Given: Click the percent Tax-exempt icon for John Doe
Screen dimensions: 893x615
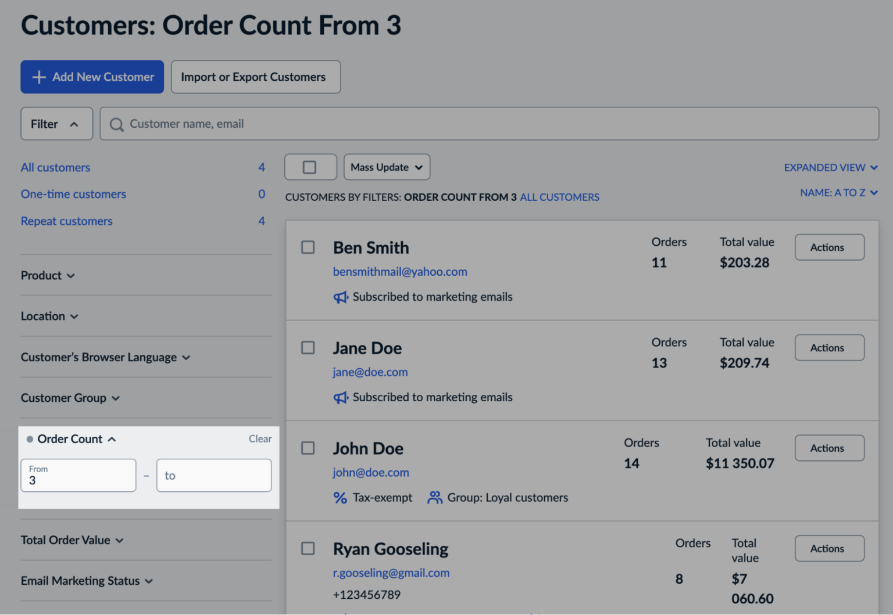Looking at the screenshot, I should point(340,497).
